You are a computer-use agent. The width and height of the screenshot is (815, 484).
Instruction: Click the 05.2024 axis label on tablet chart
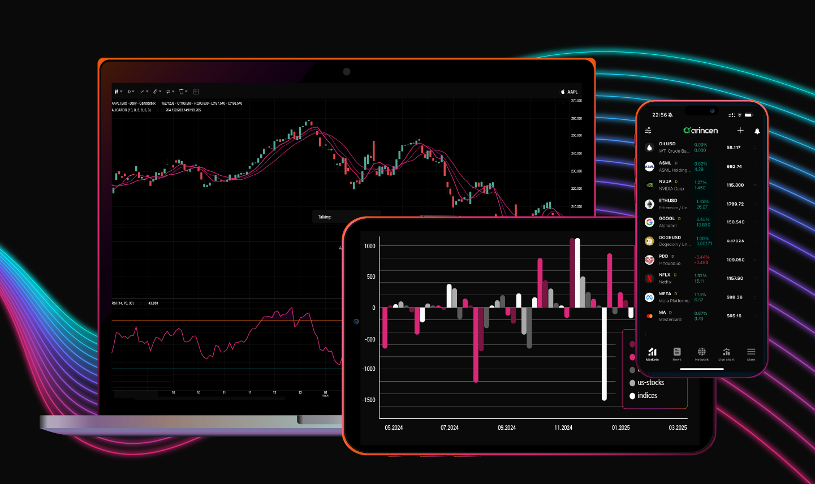coord(394,427)
